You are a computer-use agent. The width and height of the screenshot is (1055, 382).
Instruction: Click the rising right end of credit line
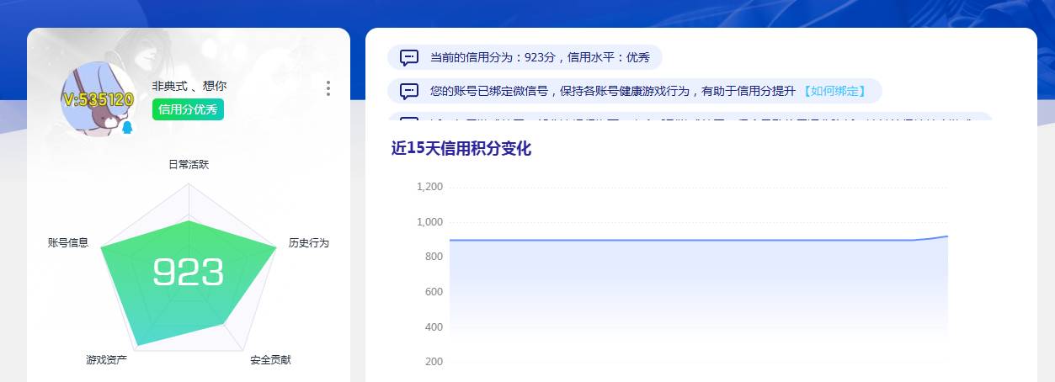(943, 236)
